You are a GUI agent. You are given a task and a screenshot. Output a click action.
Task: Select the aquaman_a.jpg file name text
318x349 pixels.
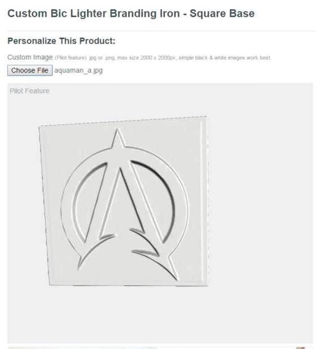click(78, 70)
